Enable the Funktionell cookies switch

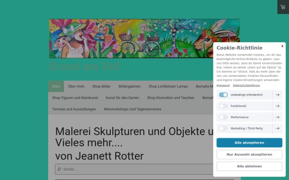tap(223, 106)
